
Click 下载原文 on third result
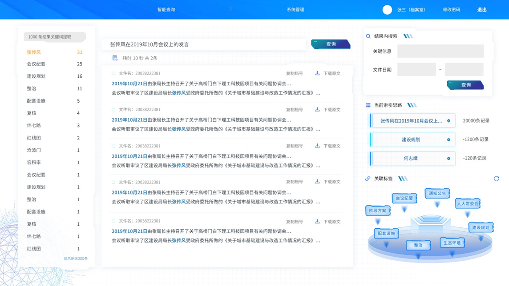(x=332, y=146)
